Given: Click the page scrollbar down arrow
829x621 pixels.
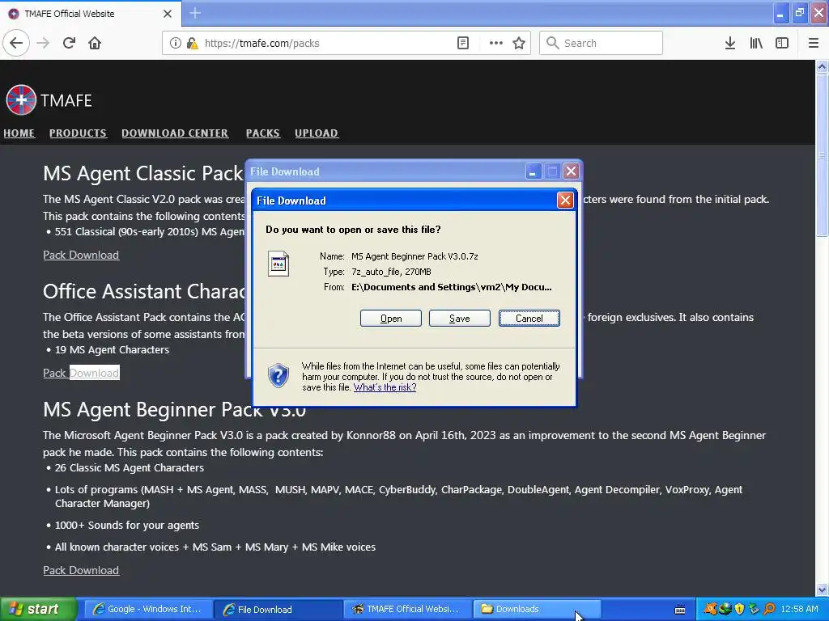Looking at the screenshot, I should [x=822, y=589].
